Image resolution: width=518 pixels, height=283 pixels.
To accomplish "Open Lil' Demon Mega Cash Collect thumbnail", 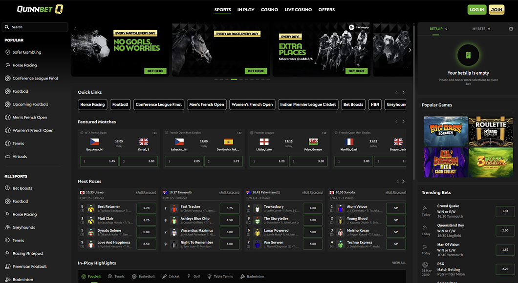I will point(445,162).
